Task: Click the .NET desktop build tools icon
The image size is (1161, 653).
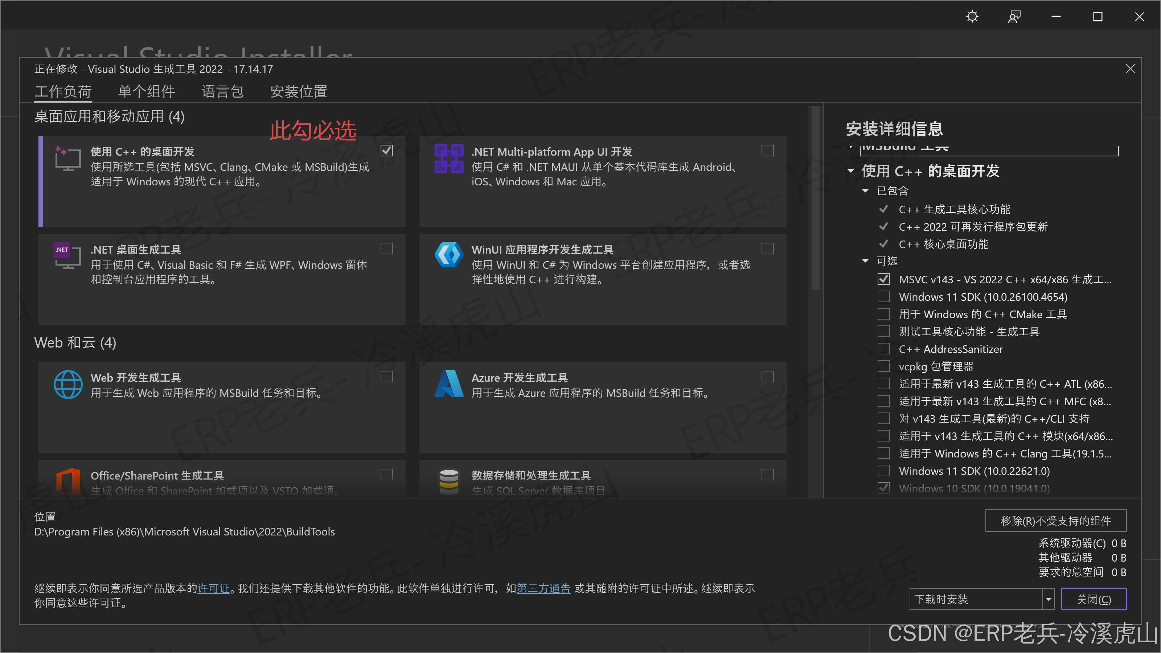Action: click(x=67, y=256)
